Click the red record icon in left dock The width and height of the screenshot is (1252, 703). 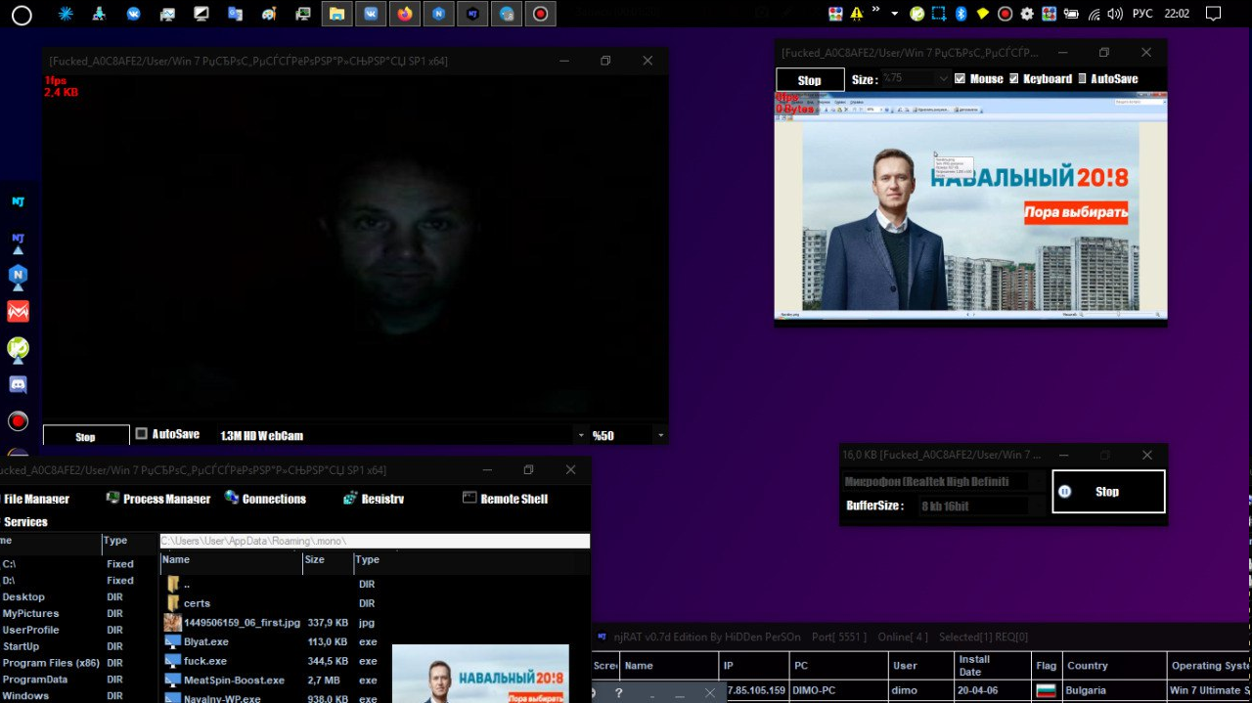tap(18, 421)
